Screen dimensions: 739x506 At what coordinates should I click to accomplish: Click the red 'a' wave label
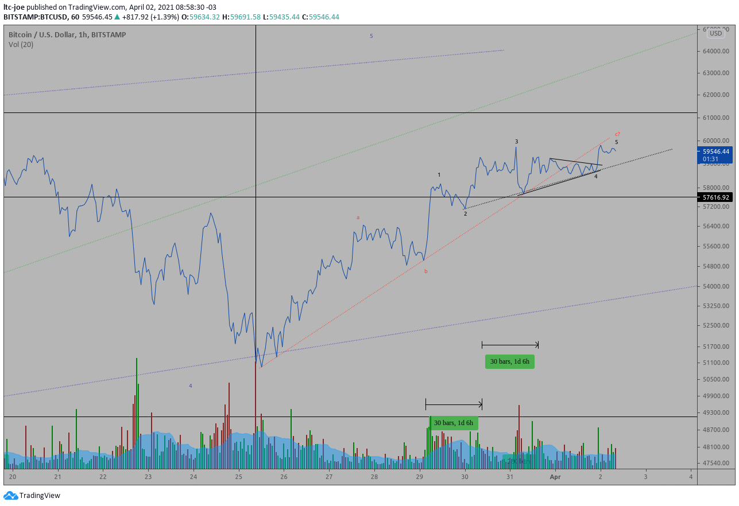click(358, 217)
